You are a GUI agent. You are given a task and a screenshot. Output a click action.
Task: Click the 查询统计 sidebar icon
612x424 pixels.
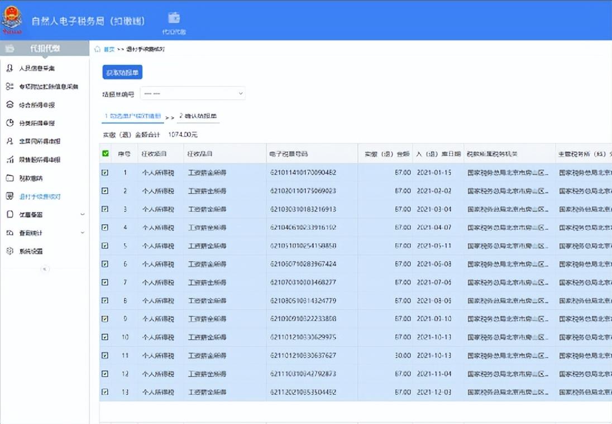pos(9,233)
